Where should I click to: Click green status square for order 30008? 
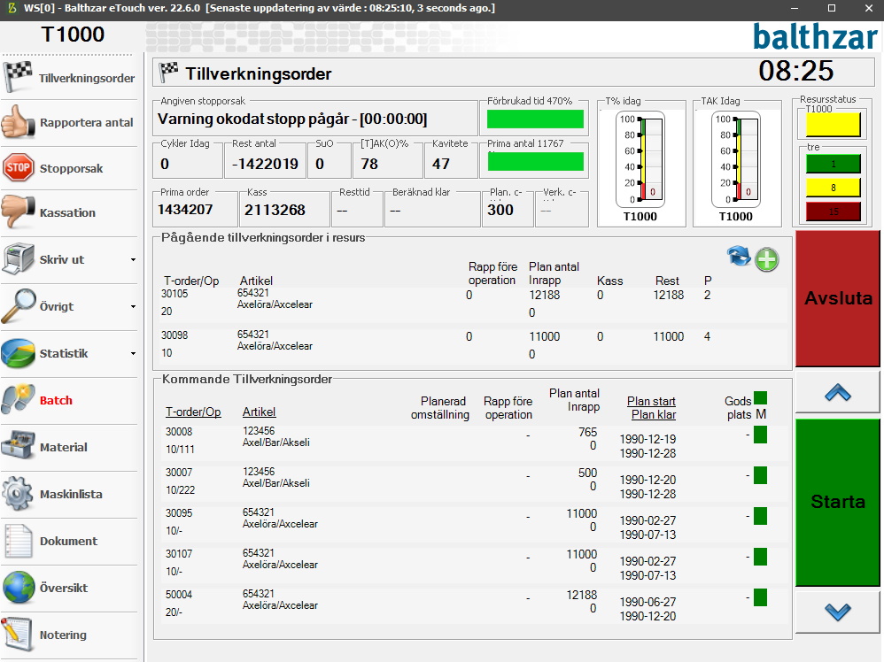(x=761, y=435)
